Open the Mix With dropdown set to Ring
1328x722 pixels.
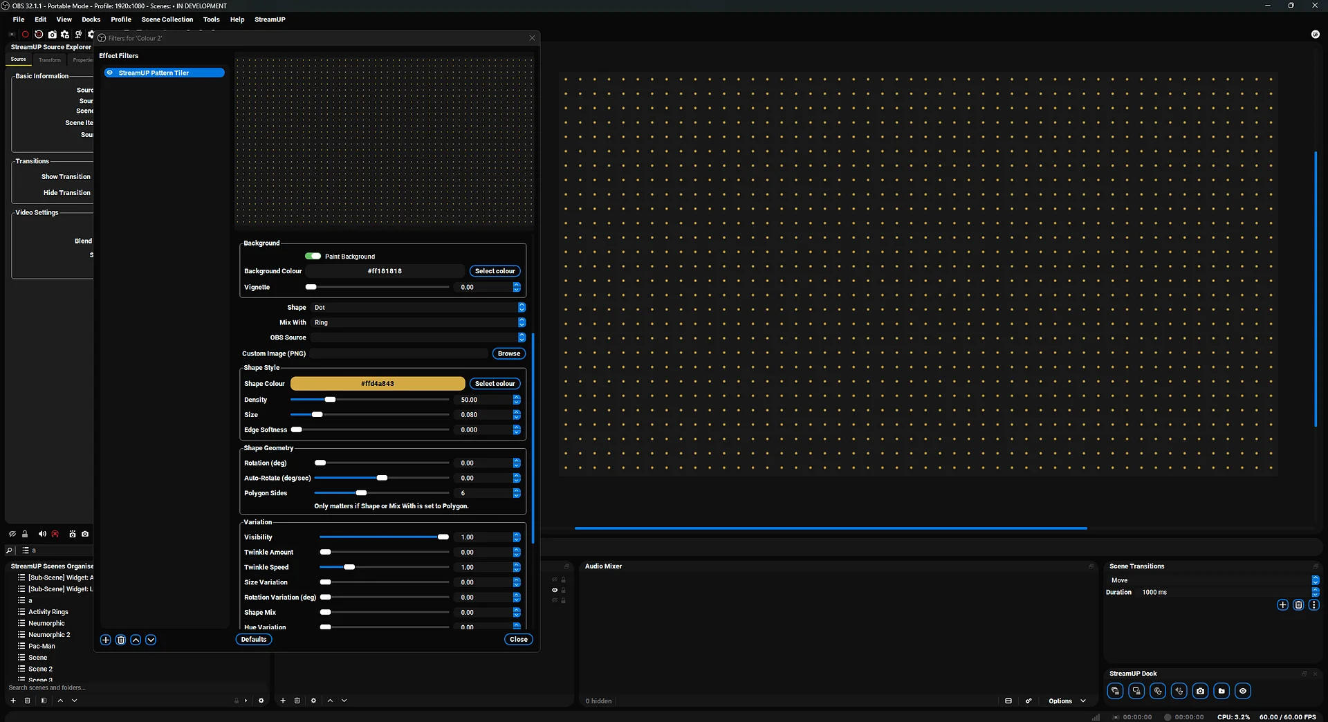click(x=418, y=322)
